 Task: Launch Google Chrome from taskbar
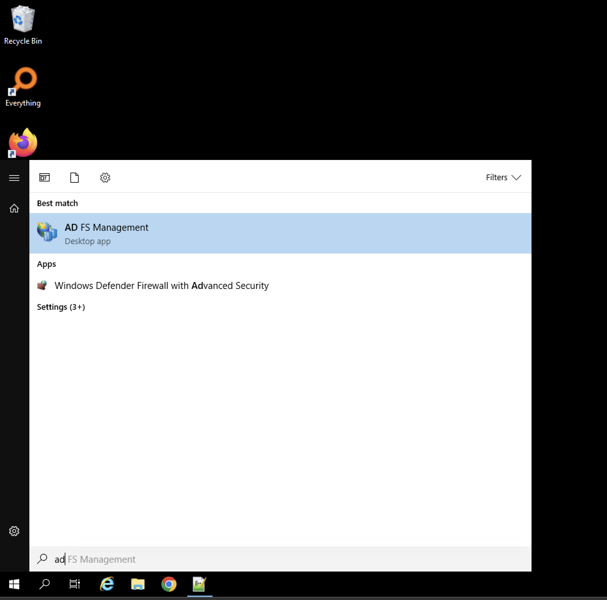pyautogui.click(x=169, y=584)
